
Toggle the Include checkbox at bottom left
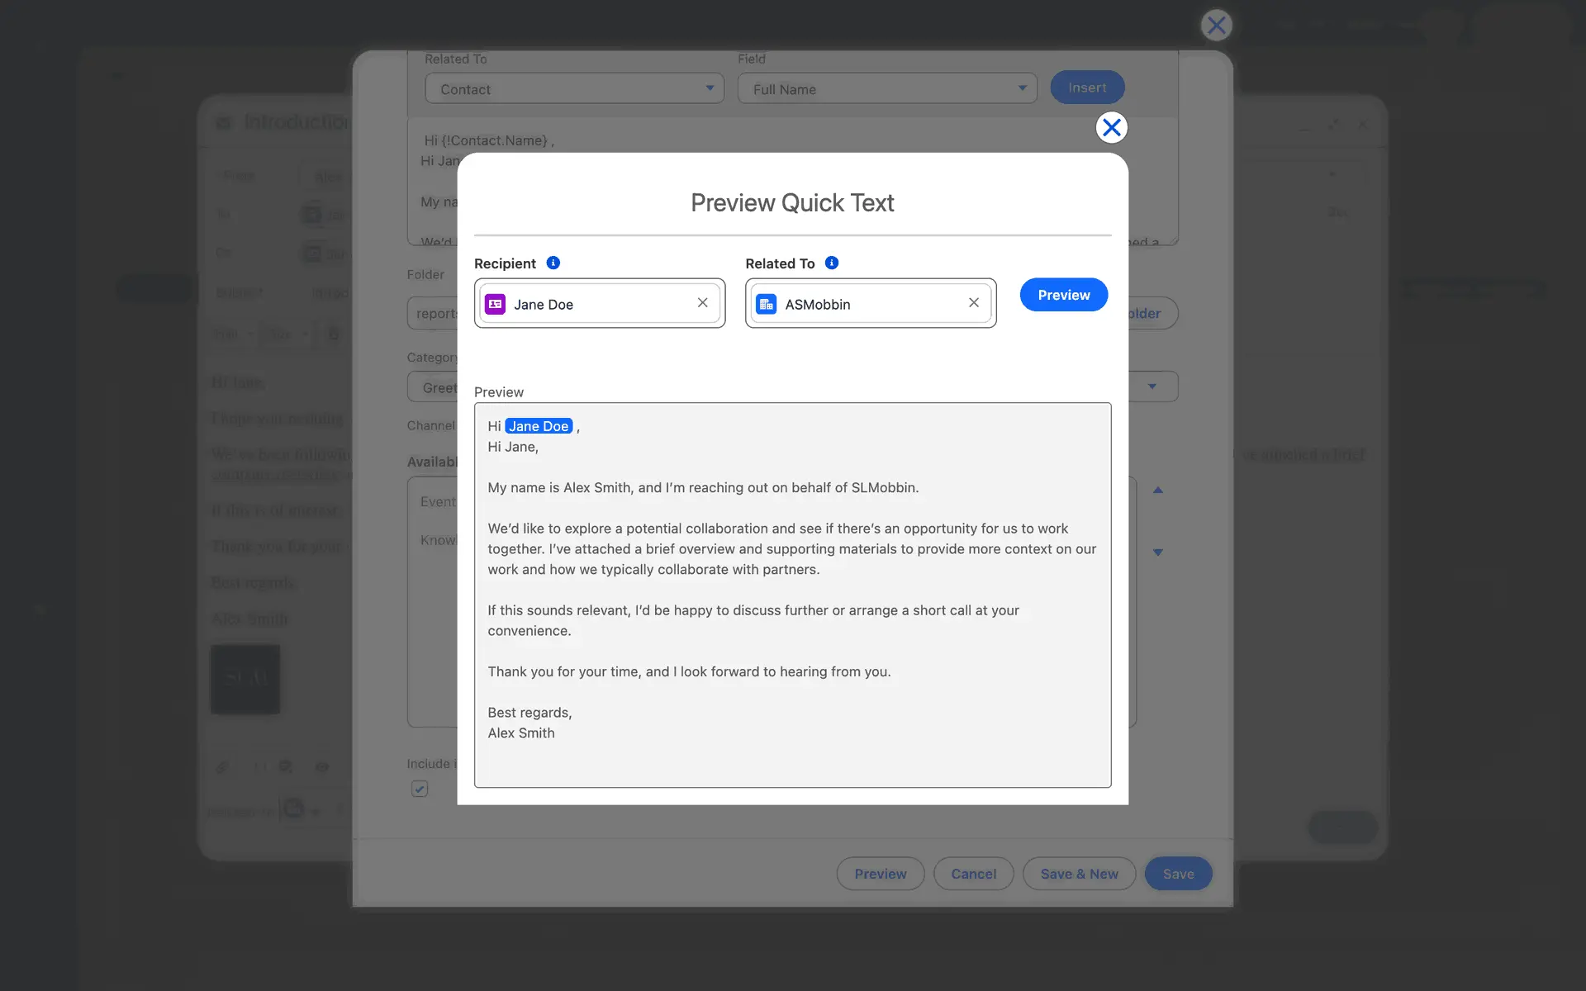point(420,789)
